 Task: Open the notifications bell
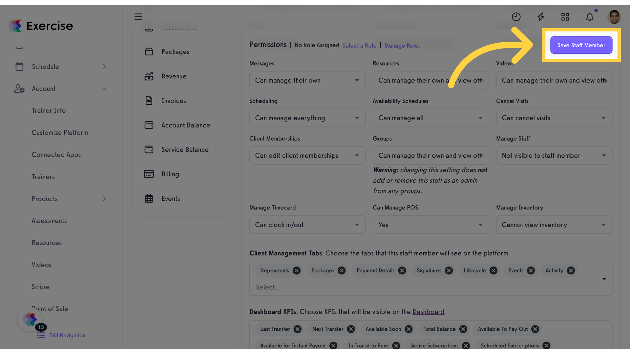click(590, 17)
